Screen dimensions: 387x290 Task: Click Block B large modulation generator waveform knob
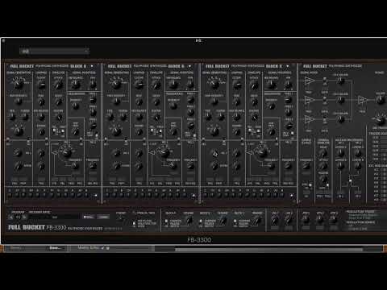[164, 152]
